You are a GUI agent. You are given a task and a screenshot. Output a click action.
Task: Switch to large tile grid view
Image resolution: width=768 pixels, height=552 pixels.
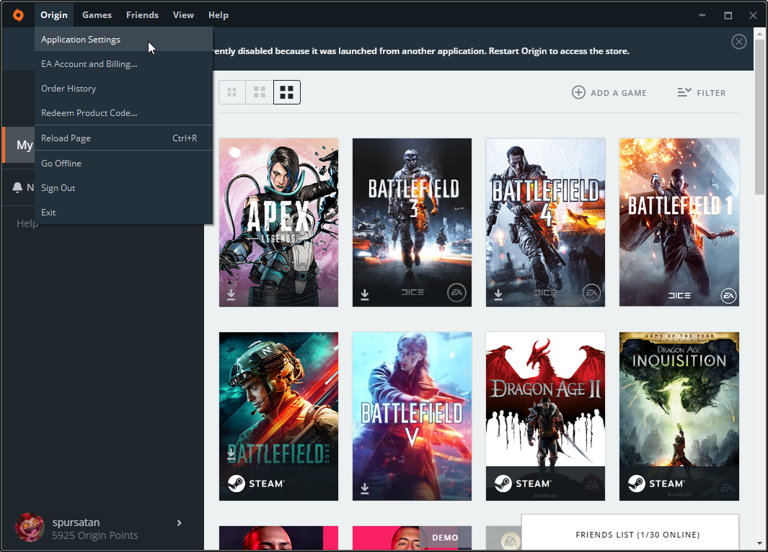point(286,92)
